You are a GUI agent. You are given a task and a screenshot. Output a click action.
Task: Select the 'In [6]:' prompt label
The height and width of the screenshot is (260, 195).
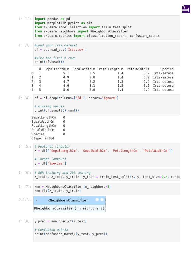[x=25, y=173]
